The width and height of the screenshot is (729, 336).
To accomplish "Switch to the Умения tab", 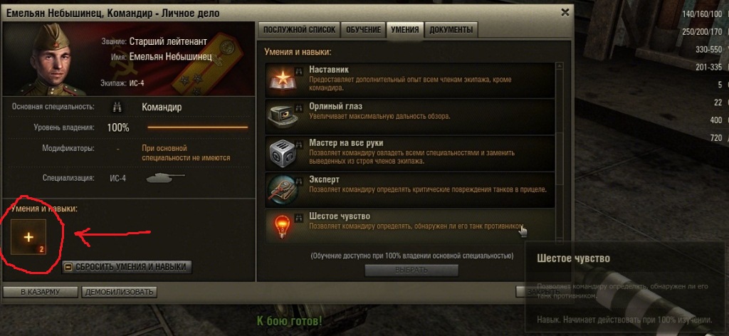I will (x=405, y=30).
